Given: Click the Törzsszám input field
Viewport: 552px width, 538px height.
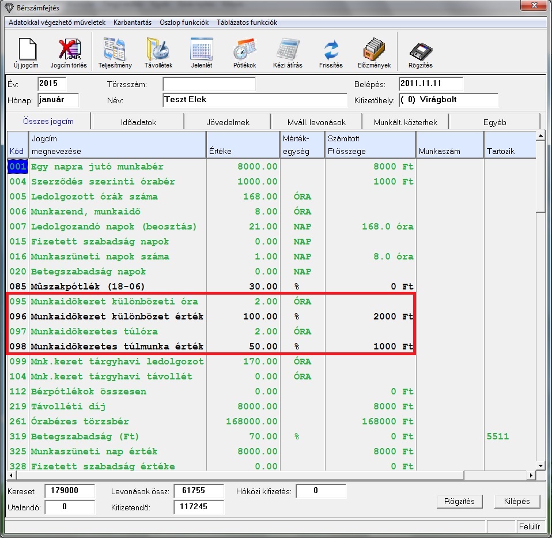Looking at the screenshot, I should [209, 84].
